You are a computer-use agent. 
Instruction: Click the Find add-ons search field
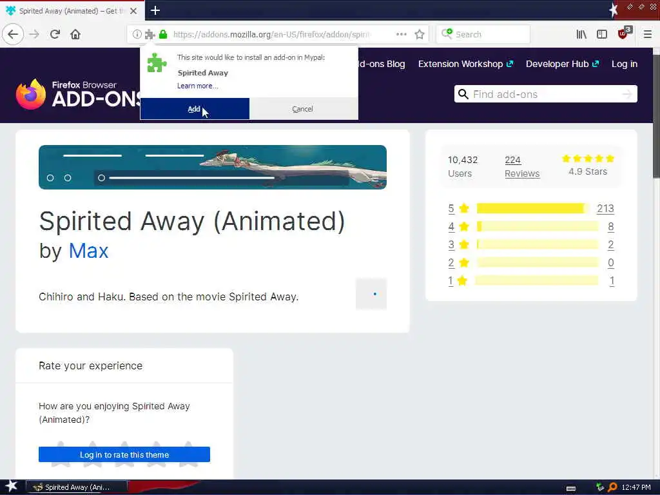coord(546,94)
